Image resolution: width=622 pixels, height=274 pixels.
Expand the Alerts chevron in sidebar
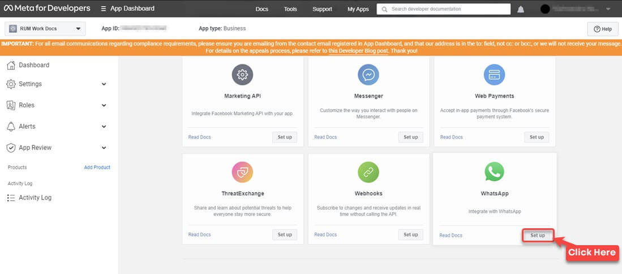[104, 127]
